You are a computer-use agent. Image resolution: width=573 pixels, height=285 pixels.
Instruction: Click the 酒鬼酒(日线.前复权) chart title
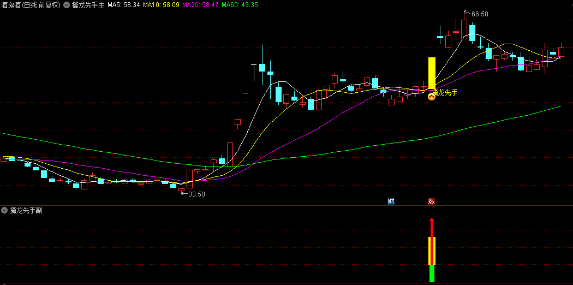31,5
